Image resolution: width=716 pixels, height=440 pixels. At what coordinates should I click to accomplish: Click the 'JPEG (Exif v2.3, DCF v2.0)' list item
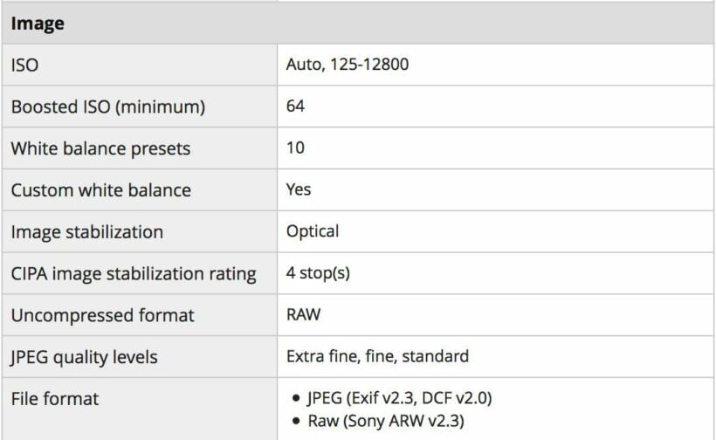tap(399, 399)
